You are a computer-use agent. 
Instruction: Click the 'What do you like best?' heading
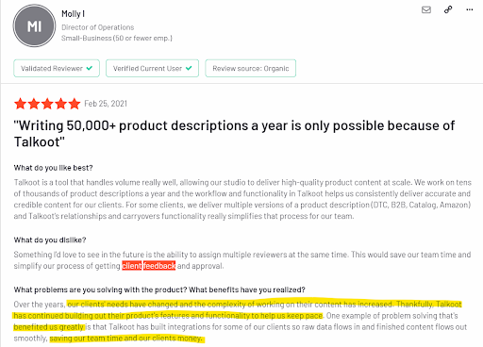pos(53,168)
